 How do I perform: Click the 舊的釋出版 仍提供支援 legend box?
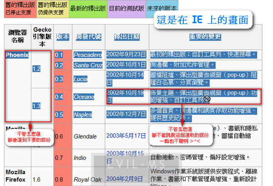click(x=53, y=9)
